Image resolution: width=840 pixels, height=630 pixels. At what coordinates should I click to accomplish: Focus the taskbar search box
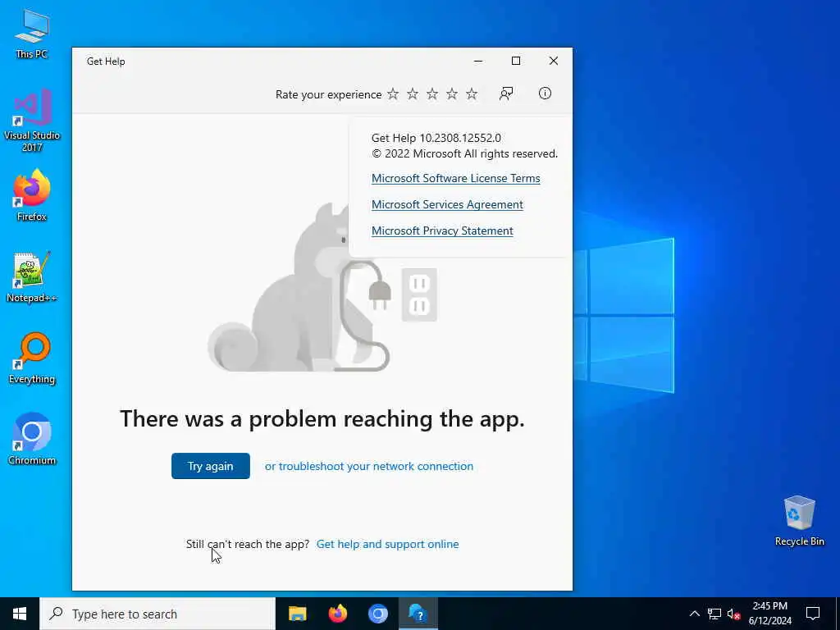(157, 614)
